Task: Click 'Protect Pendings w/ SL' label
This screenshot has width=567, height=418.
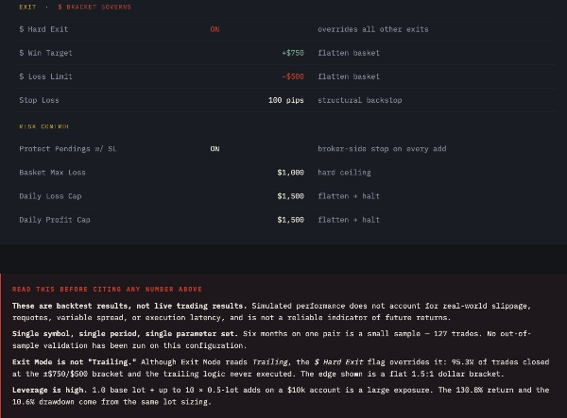Action: click(68, 149)
